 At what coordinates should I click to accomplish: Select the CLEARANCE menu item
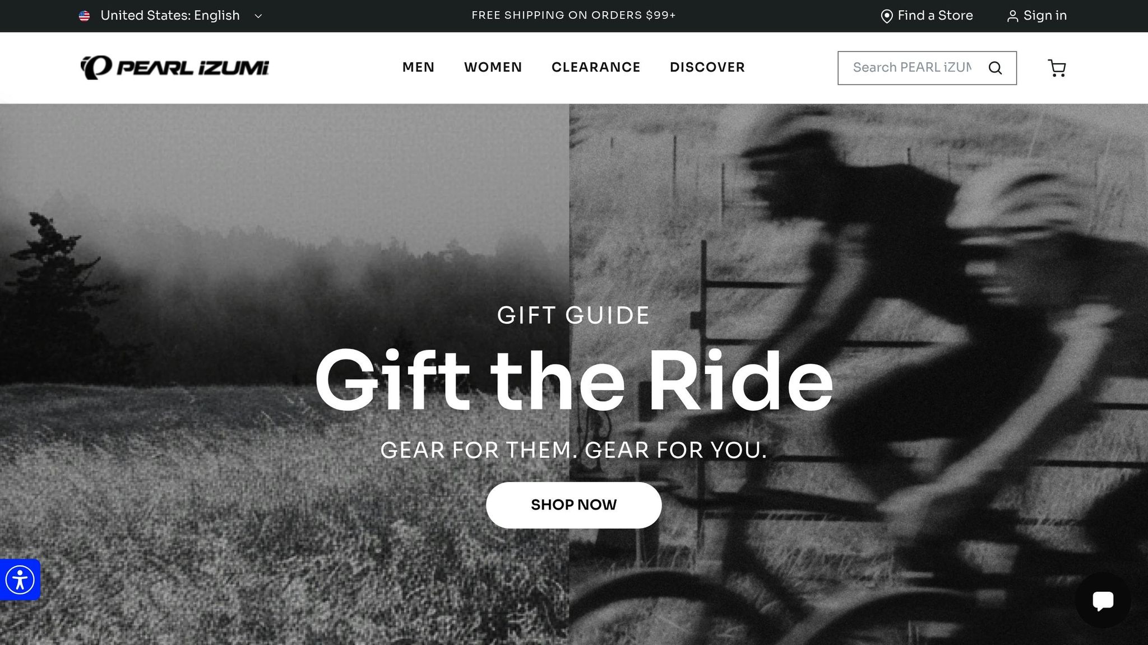pyautogui.click(x=596, y=67)
